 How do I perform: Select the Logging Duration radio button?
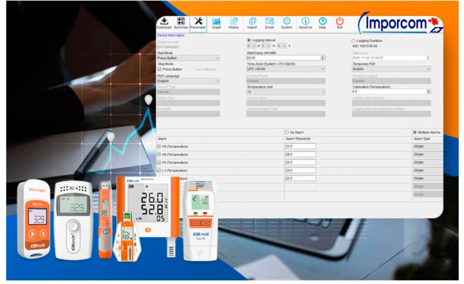(x=353, y=40)
